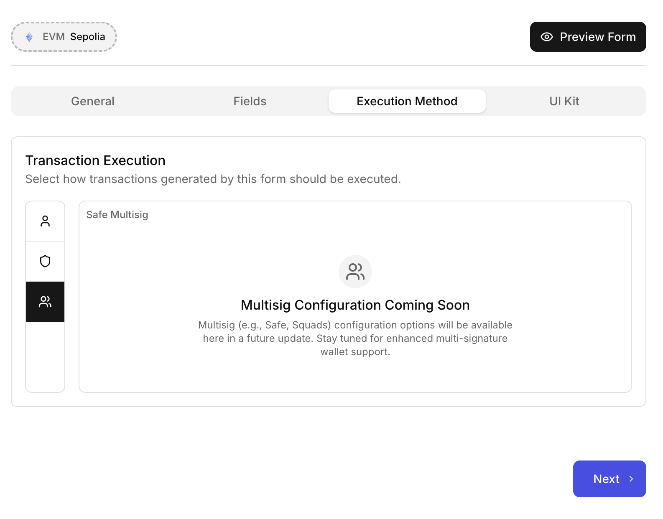Click the Safe Multisig panel area
This screenshot has height=519, width=663.
[355, 295]
